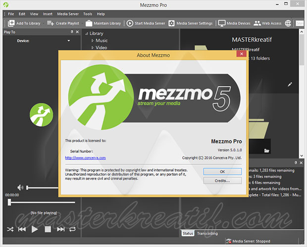Select the Video item in Library tree

[x=101, y=48]
